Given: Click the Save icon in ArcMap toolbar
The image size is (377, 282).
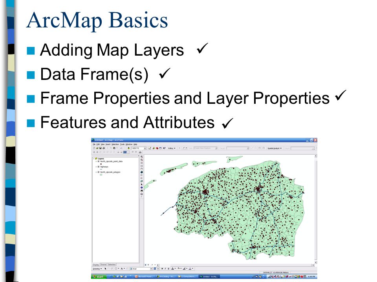Looking at the screenshot, I should [101, 148].
